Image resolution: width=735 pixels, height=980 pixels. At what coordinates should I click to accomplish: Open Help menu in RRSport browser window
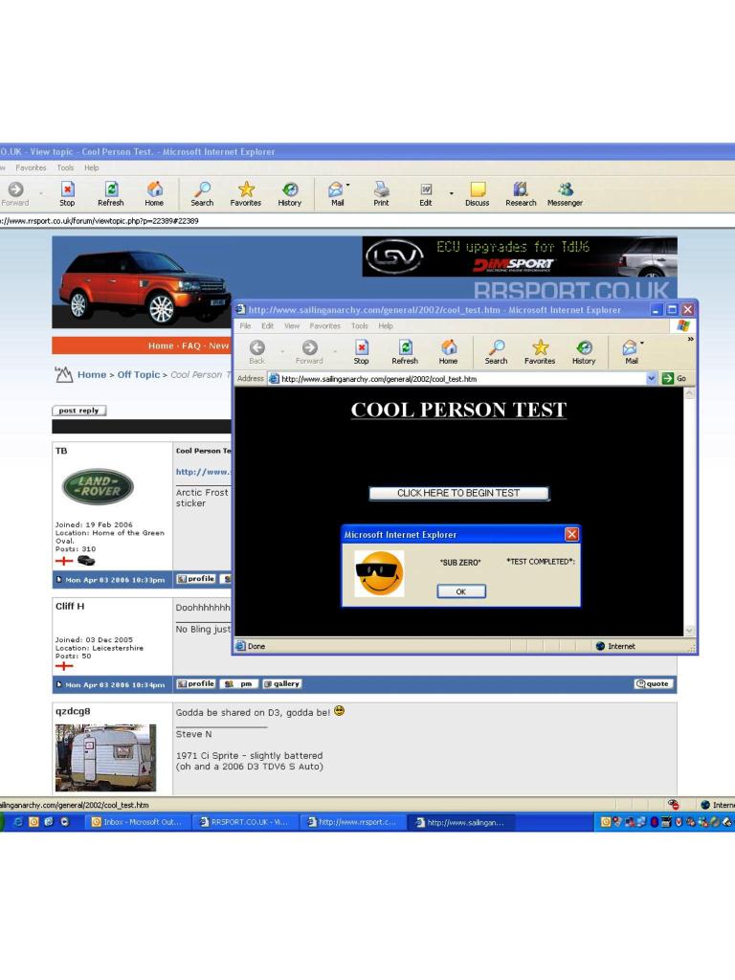coord(92,167)
